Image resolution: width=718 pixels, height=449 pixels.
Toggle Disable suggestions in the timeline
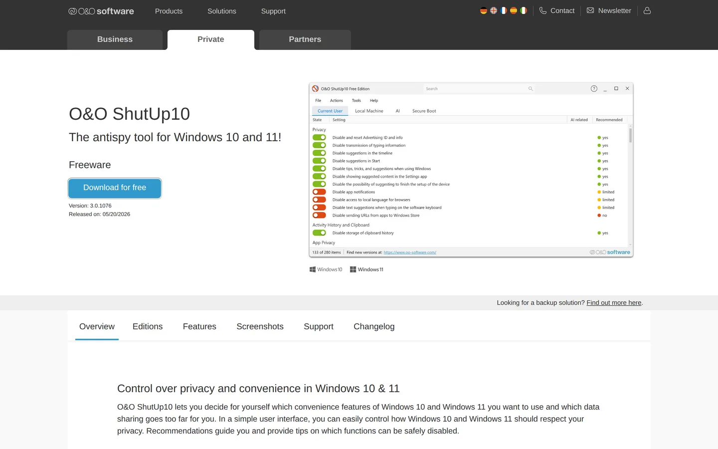[319, 153]
